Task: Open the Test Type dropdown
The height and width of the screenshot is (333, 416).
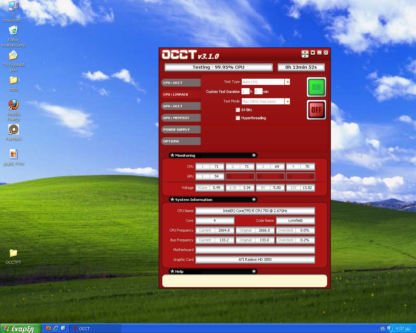Action: point(287,82)
